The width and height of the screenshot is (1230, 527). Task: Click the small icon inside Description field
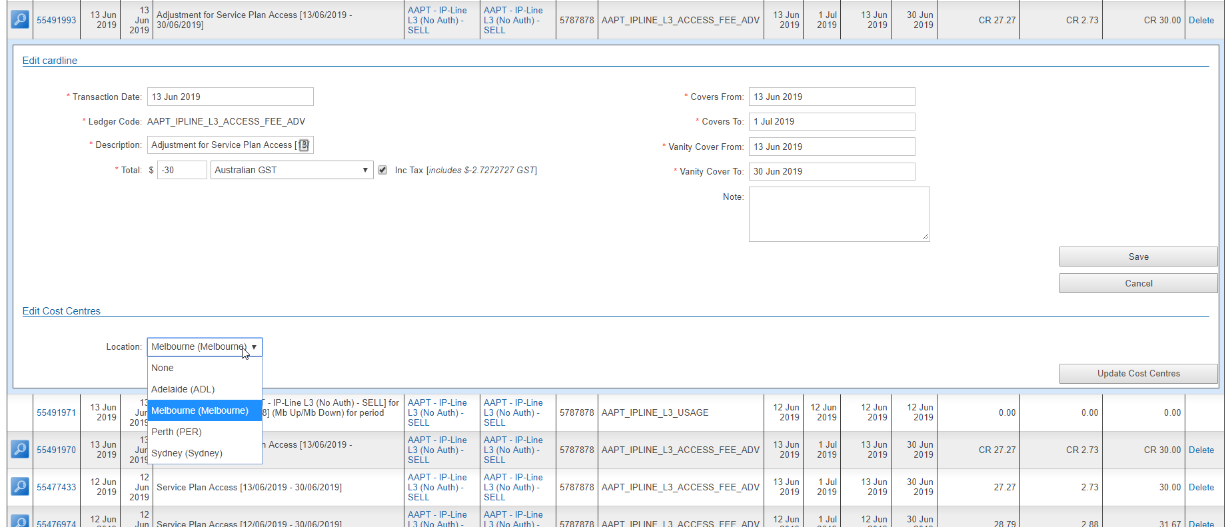304,145
